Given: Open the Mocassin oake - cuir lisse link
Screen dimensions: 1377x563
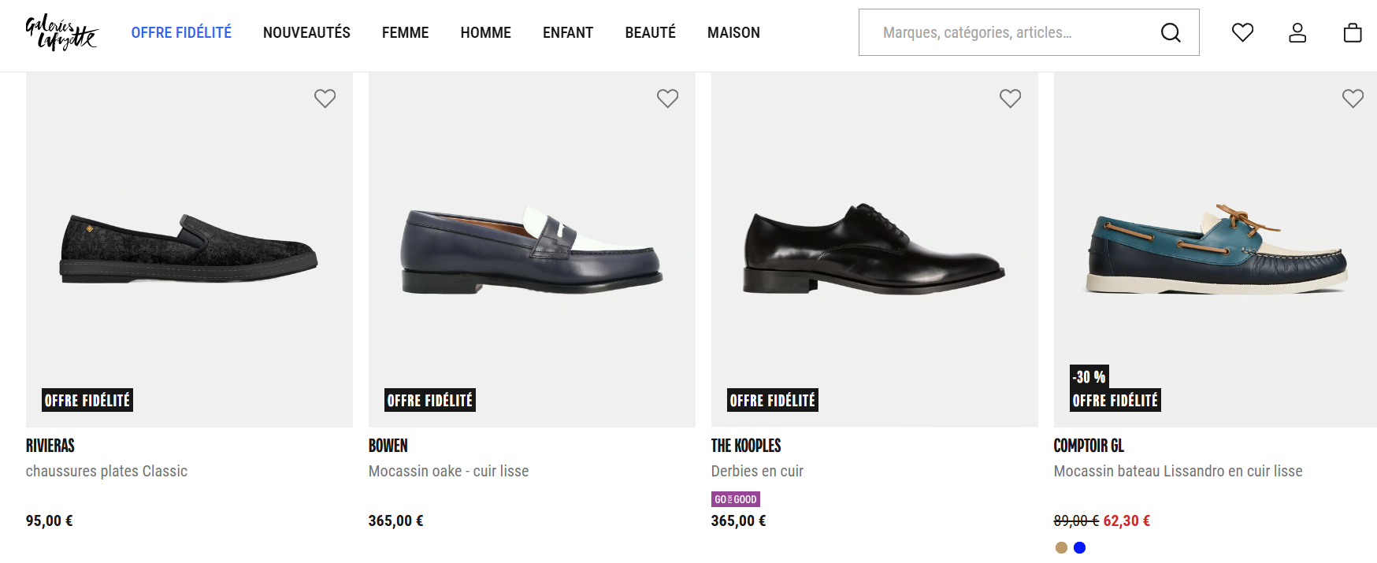Looking at the screenshot, I should (448, 471).
